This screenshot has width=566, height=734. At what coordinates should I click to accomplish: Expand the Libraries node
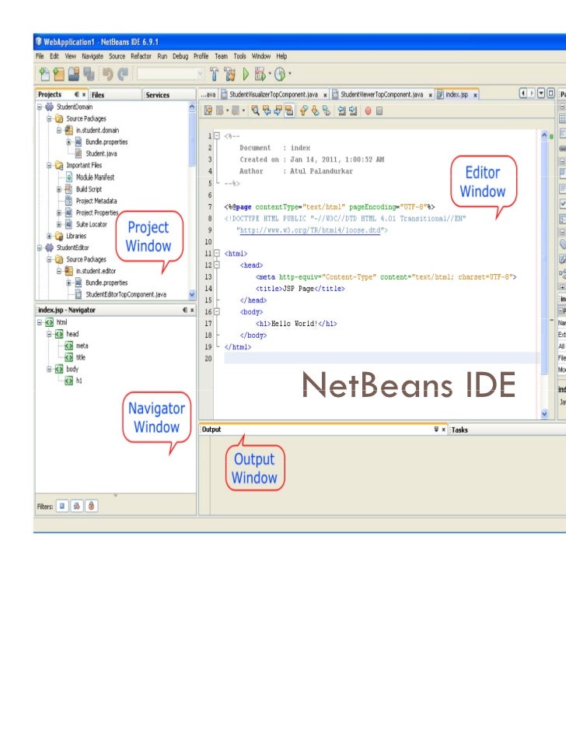click(49, 236)
